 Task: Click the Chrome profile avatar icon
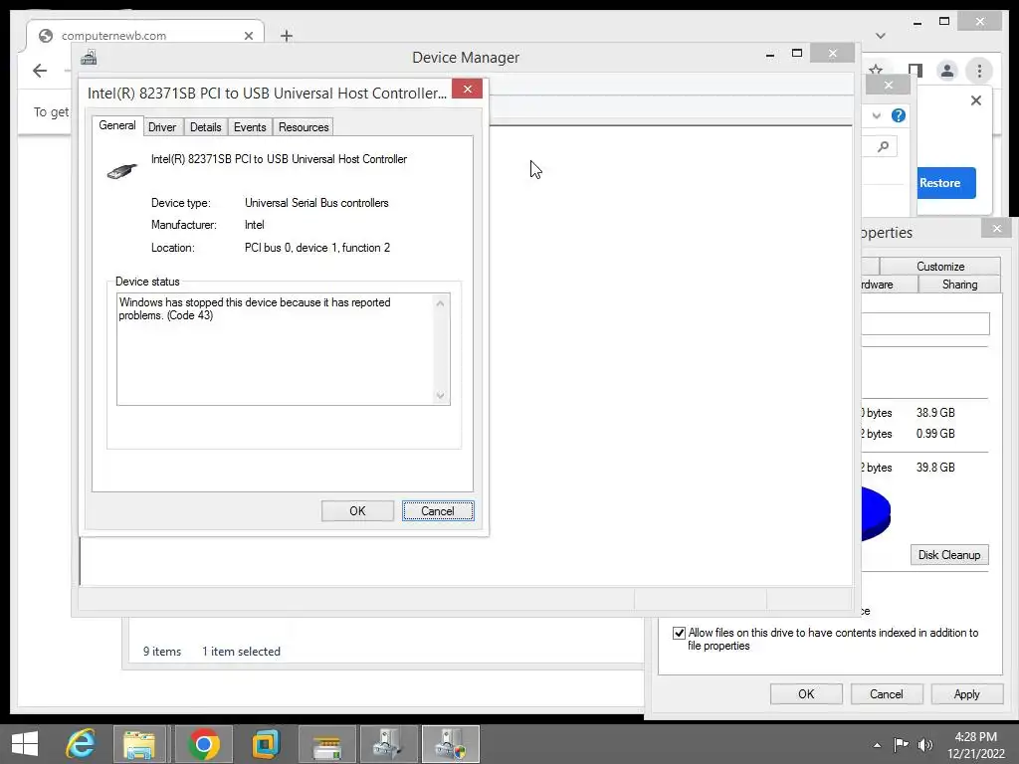tap(947, 71)
